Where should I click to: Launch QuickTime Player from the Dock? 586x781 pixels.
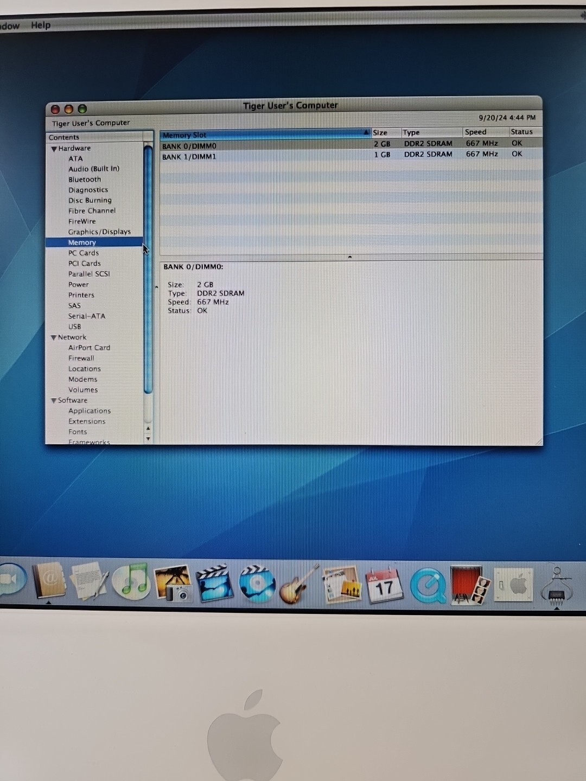pyautogui.click(x=428, y=586)
